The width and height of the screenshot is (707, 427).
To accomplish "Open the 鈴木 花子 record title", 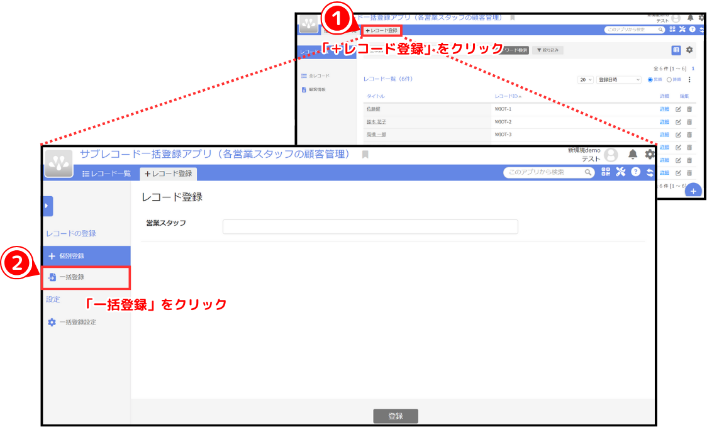I will pyautogui.click(x=376, y=122).
